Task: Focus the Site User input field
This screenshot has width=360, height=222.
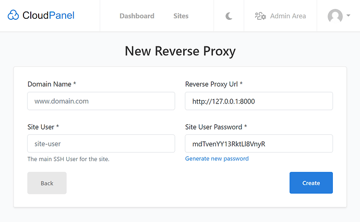Action: [x=101, y=144]
